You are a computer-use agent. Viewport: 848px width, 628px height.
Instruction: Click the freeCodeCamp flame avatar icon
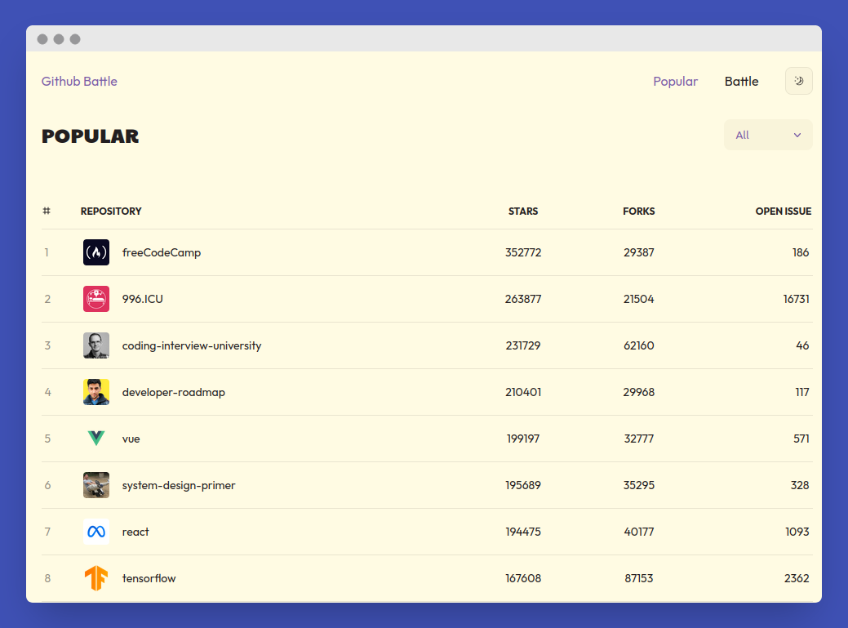point(96,252)
